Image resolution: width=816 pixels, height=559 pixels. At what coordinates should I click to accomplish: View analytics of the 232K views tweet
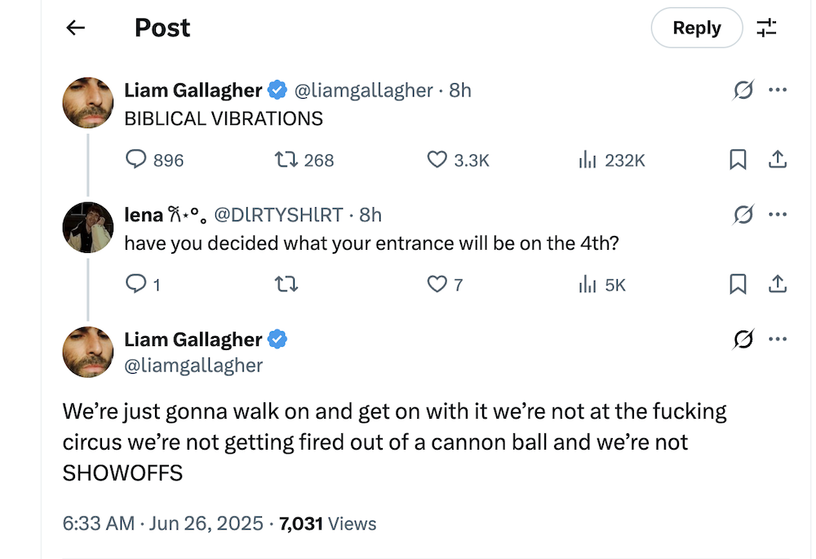click(x=588, y=160)
